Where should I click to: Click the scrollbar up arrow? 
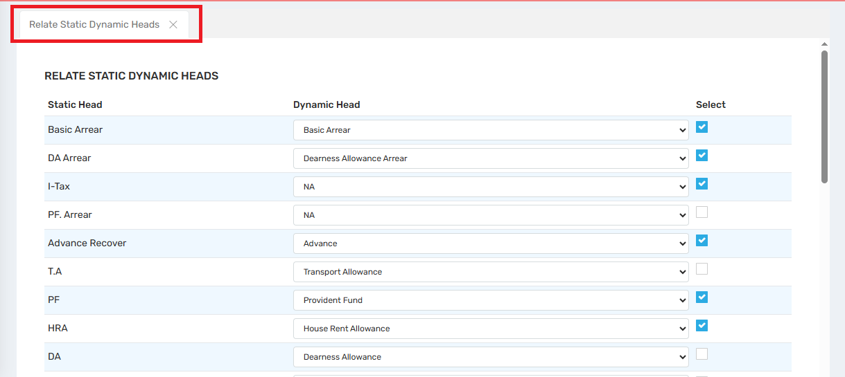click(x=824, y=43)
